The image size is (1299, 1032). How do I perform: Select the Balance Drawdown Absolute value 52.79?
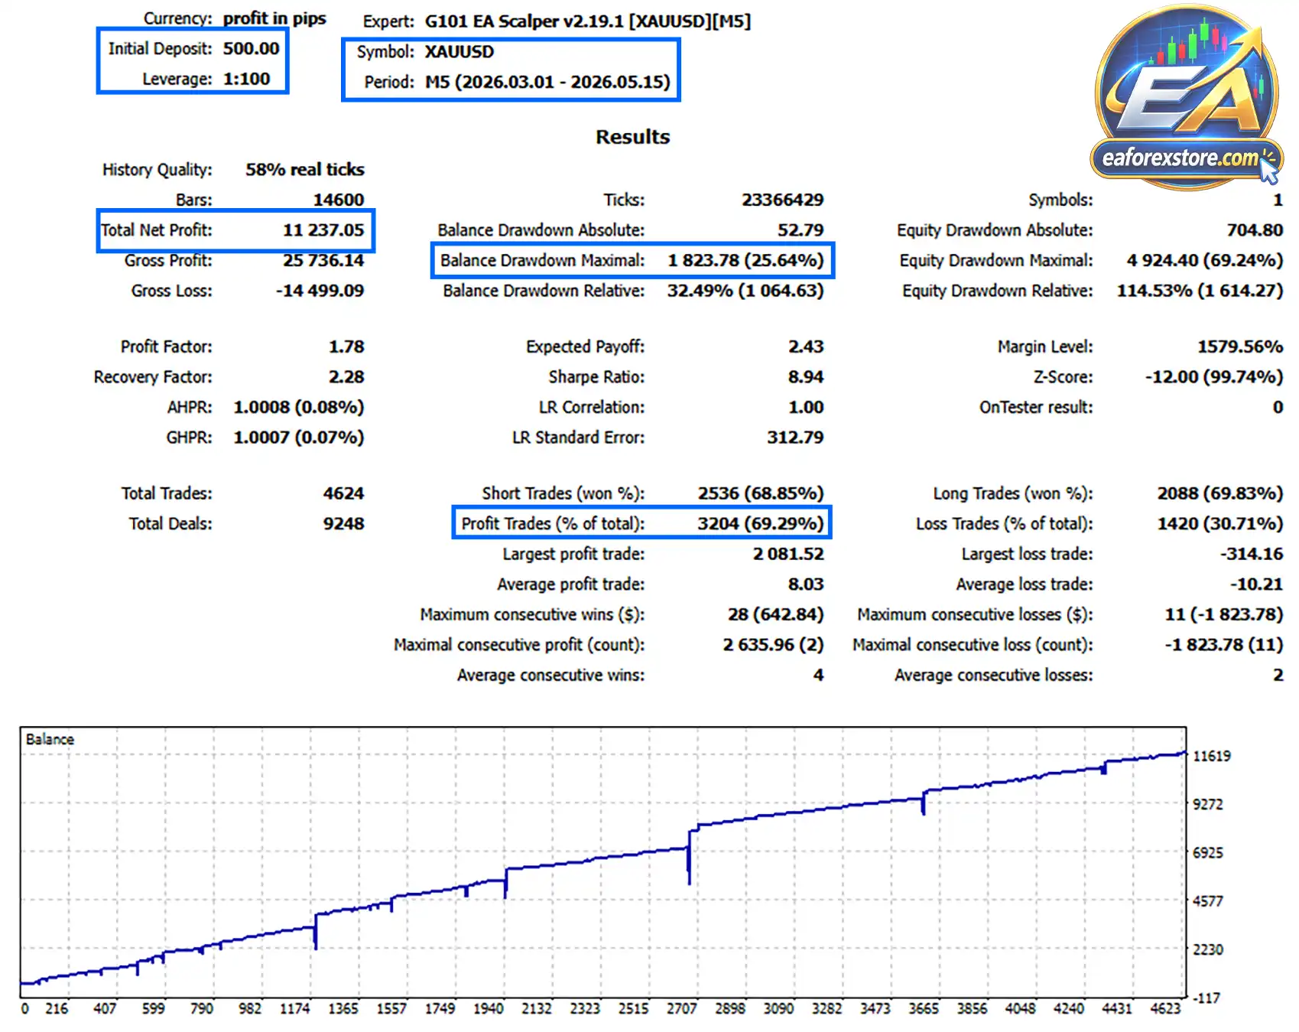(x=801, y=230)
